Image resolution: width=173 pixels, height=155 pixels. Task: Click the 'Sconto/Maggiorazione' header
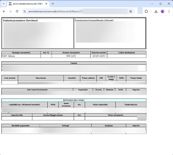pyautogui.click(x=53, y=115)
